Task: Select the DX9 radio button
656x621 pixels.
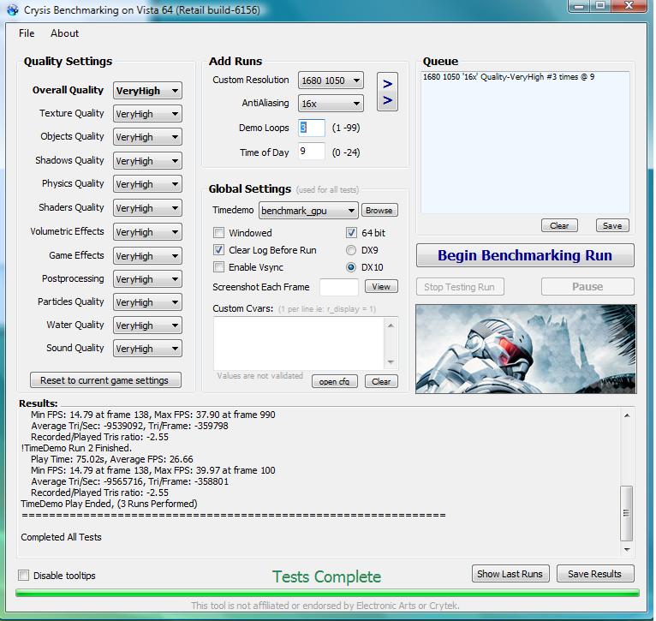Action: [x=351, y=250]
